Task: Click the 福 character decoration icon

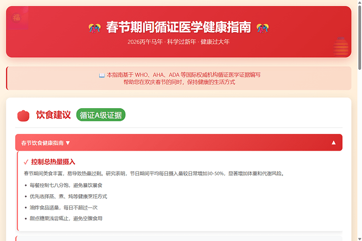Action: 17,17
